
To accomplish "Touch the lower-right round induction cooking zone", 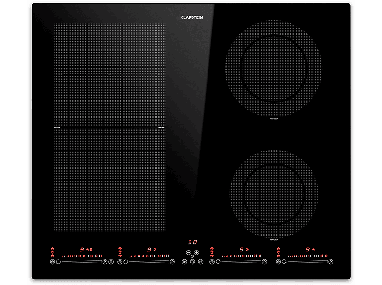I will [274, 194].
